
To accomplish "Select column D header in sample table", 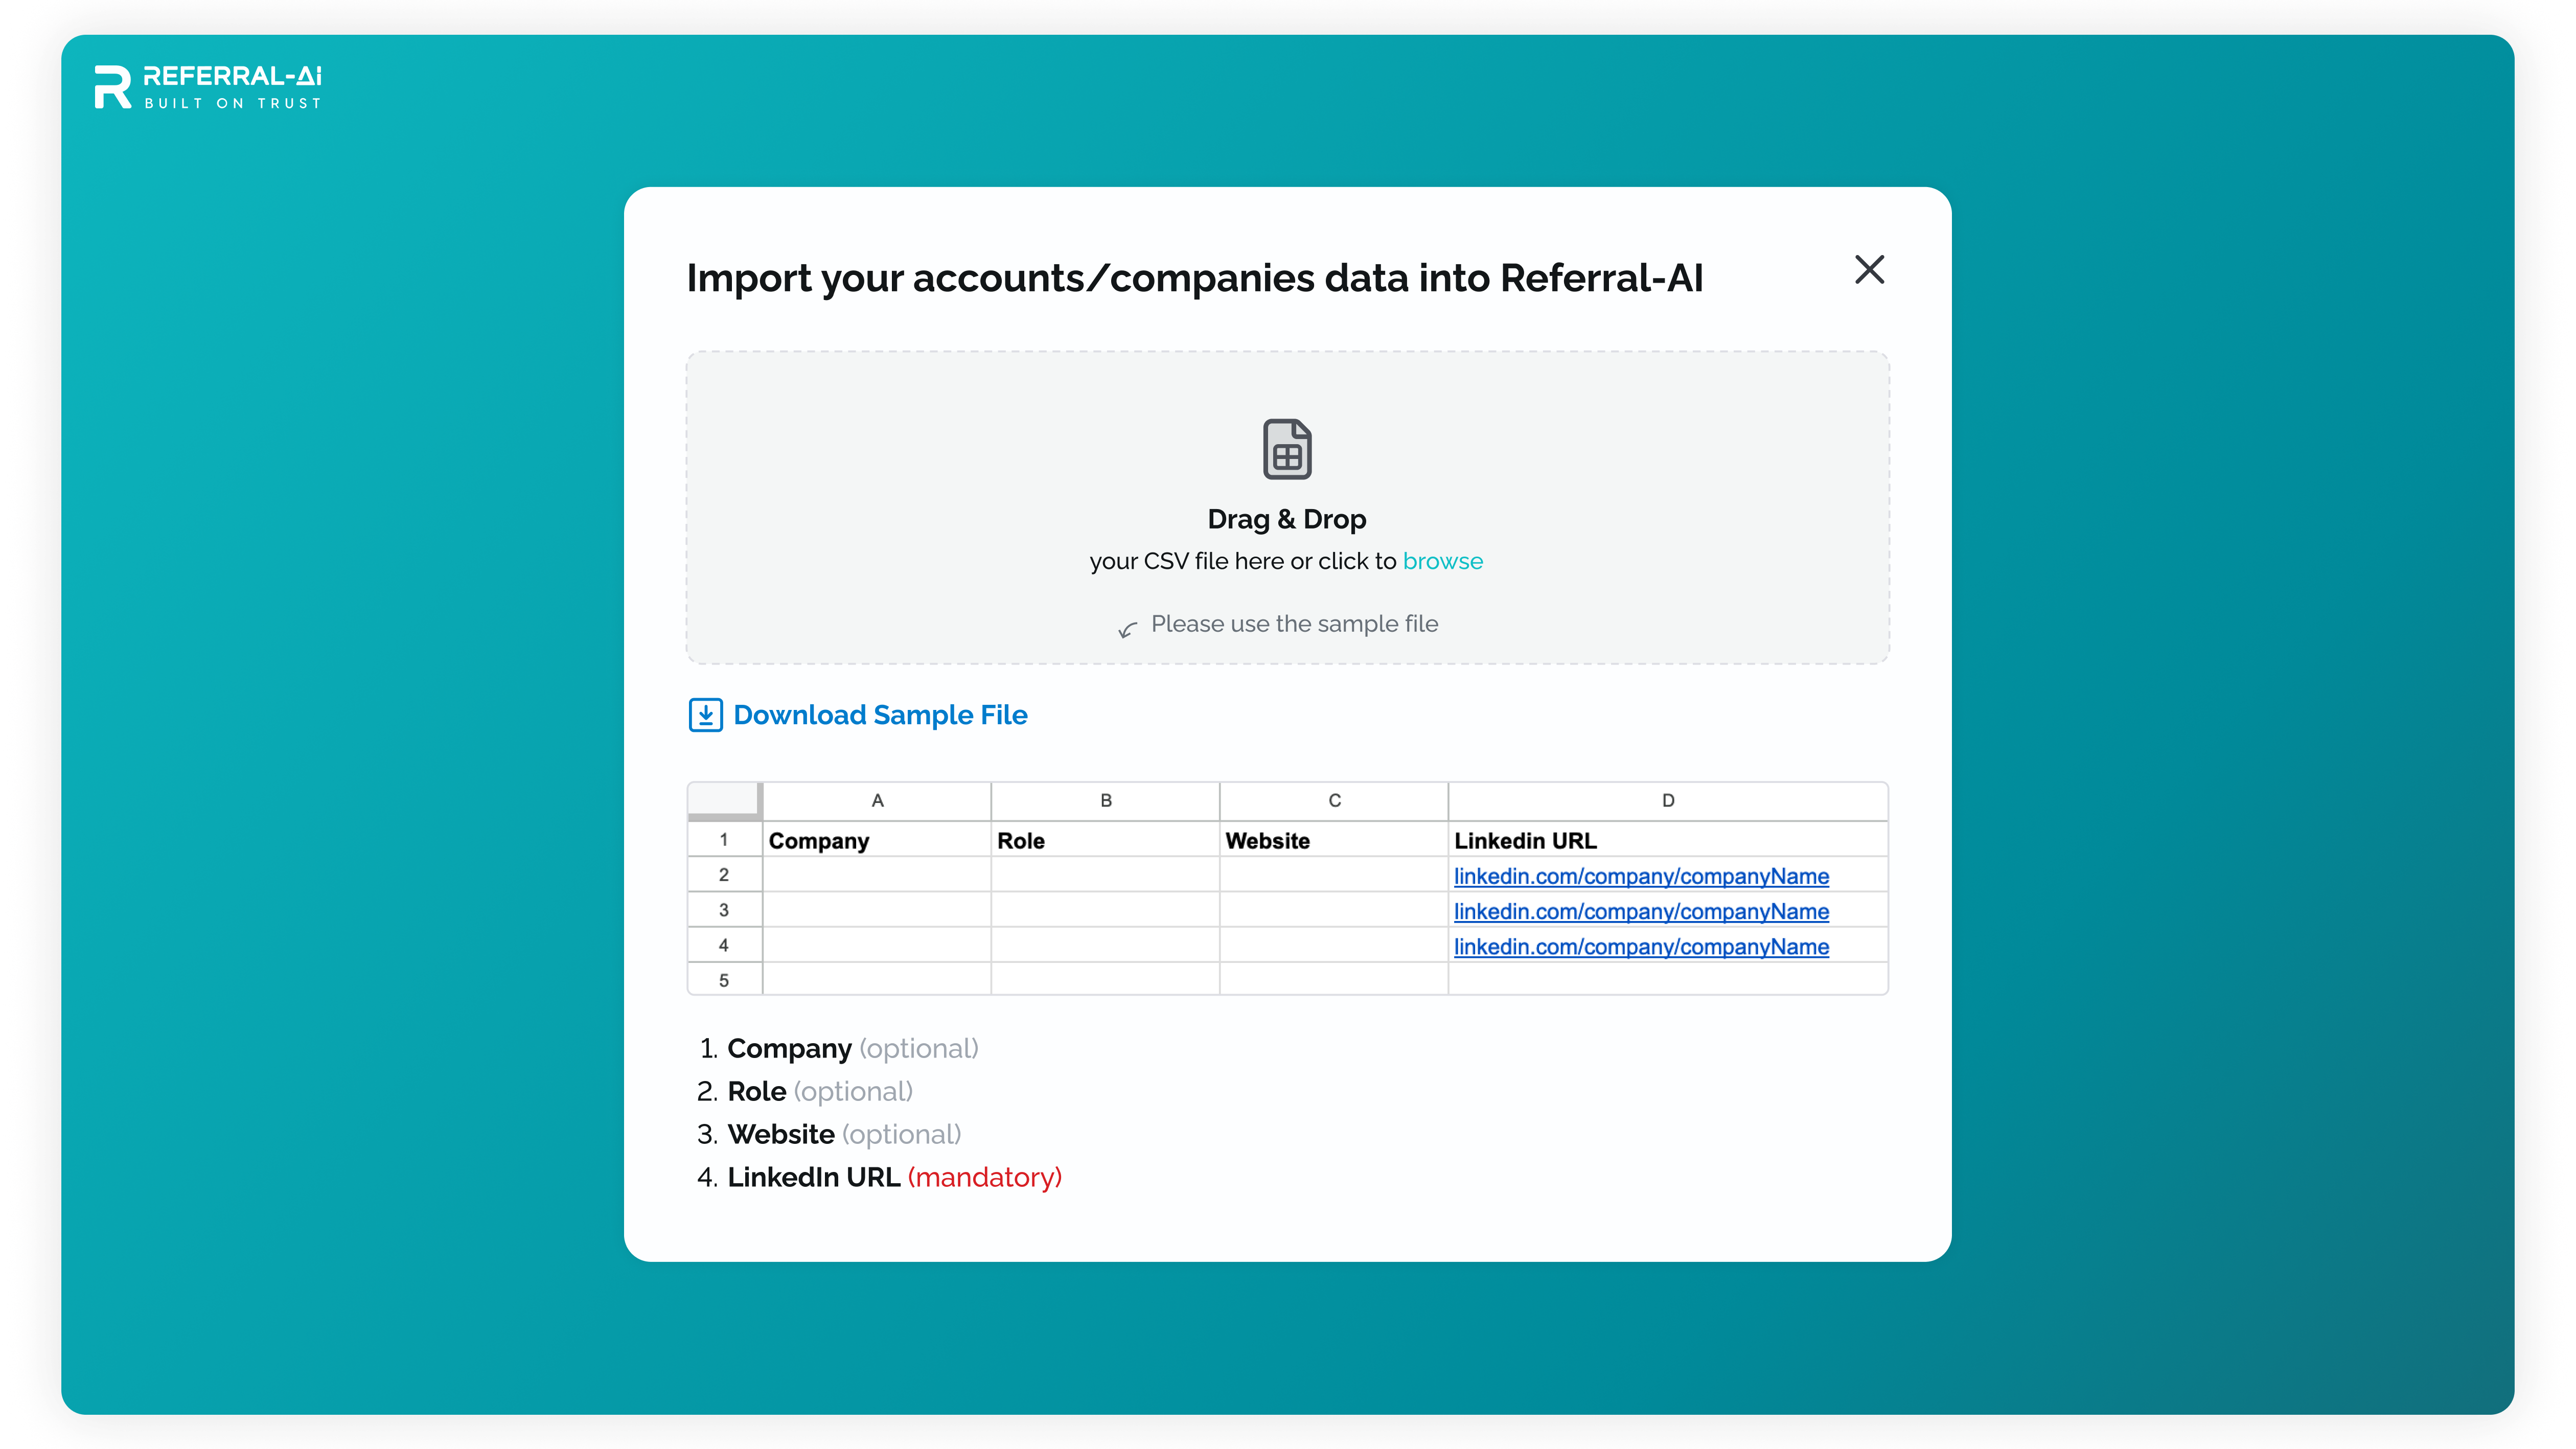I will (1668, 800).
